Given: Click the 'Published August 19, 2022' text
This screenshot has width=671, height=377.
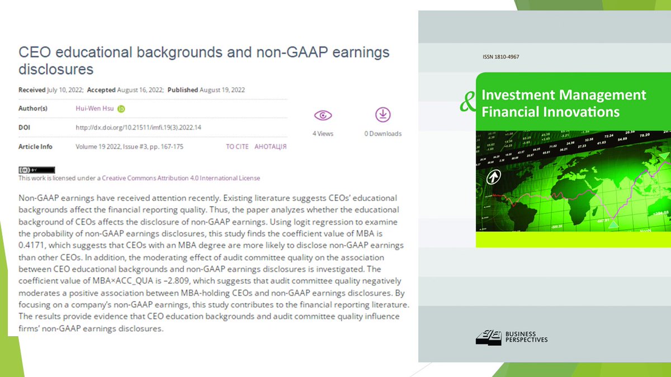Looking at the screenshot, I should (206, 90).
